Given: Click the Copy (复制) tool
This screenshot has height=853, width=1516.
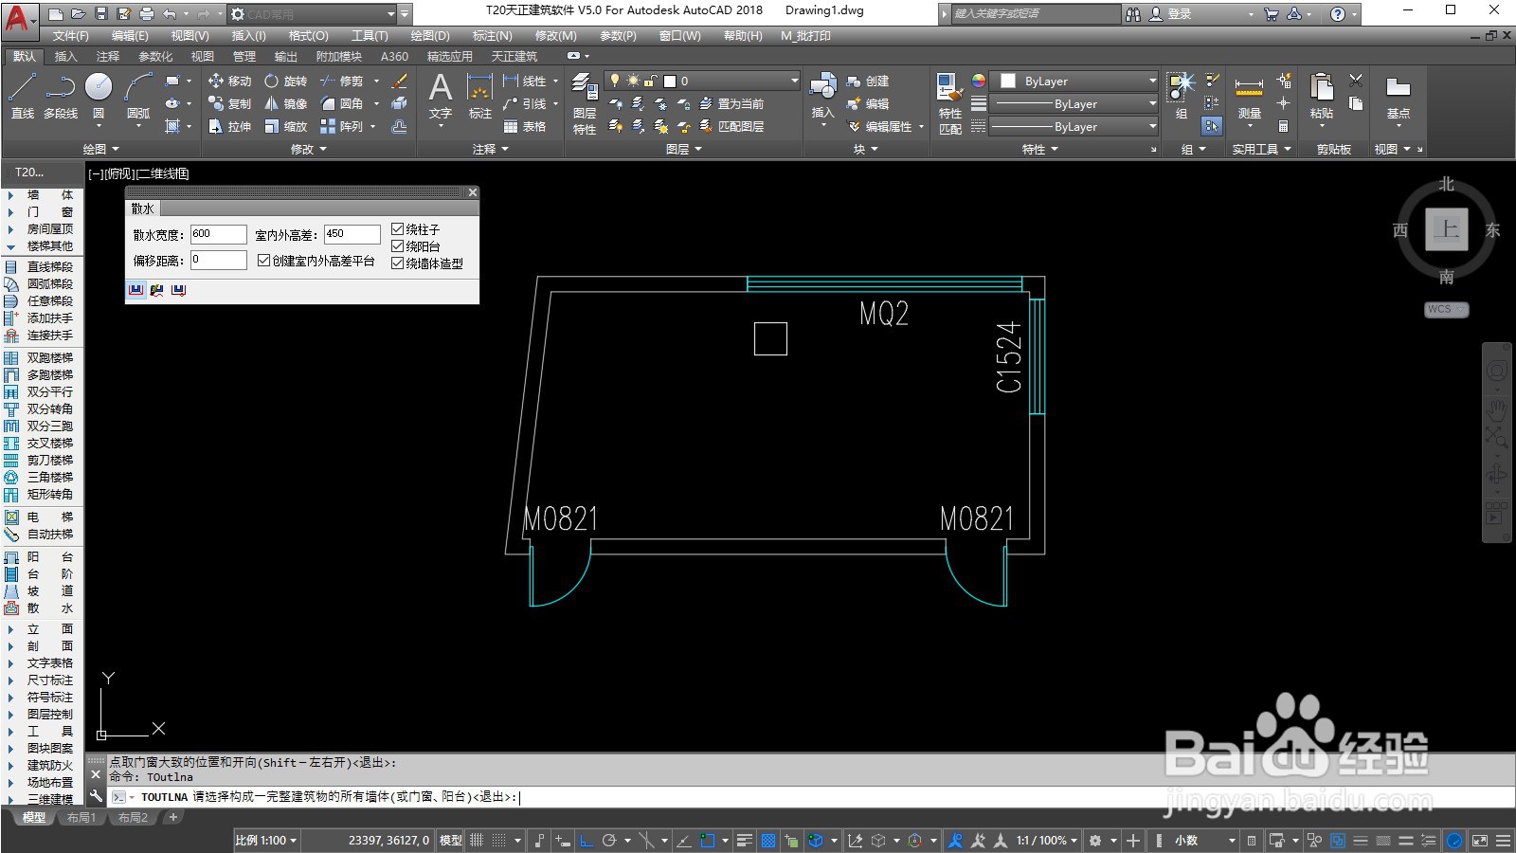Looking at the screenshot, I should click(x=229, y=103).
